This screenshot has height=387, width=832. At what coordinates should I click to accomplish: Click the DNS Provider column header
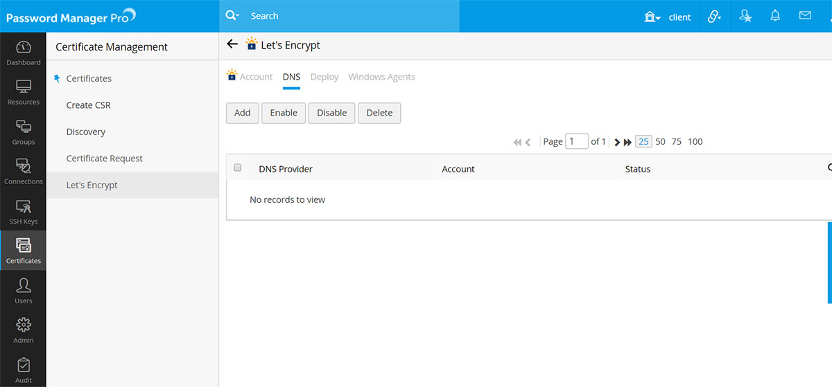(286, 169)
